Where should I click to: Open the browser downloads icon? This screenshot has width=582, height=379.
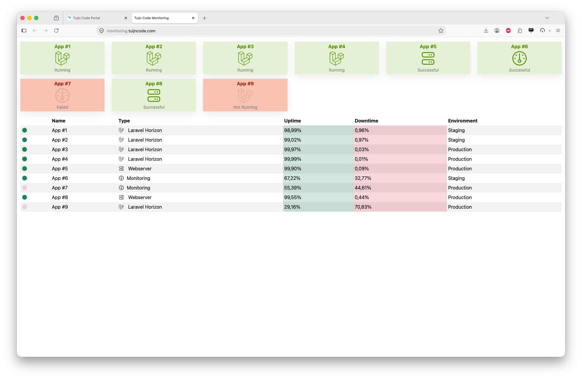click(486, 31)
